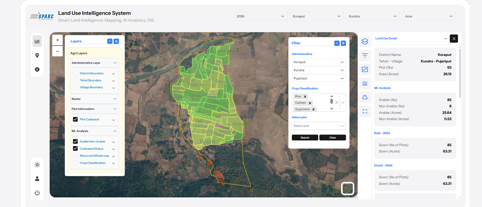Click the Arable Non-Arable layer label

[x=92, y=142]
